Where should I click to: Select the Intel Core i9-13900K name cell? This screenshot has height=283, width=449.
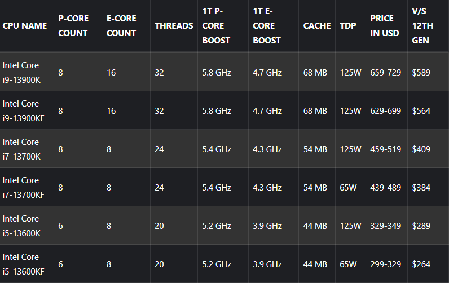pos(22,72)
